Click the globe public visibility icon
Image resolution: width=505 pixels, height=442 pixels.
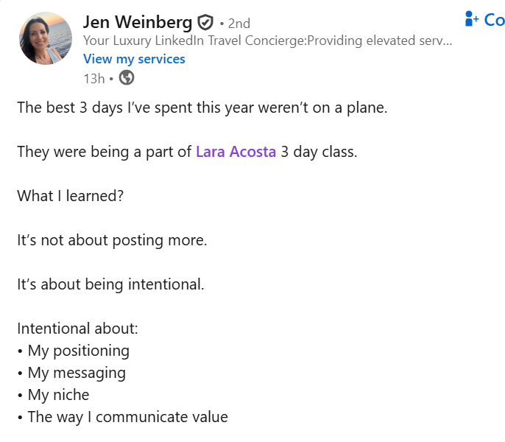127,78
